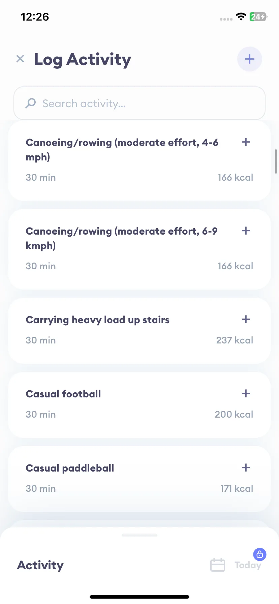This screenshot has width=279, height=604.
Task: Select Today date label
Action: tap(248, 565)
